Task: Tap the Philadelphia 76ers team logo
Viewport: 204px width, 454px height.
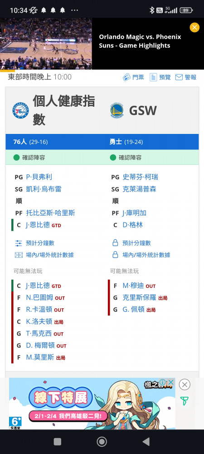Action: [20, 110]
